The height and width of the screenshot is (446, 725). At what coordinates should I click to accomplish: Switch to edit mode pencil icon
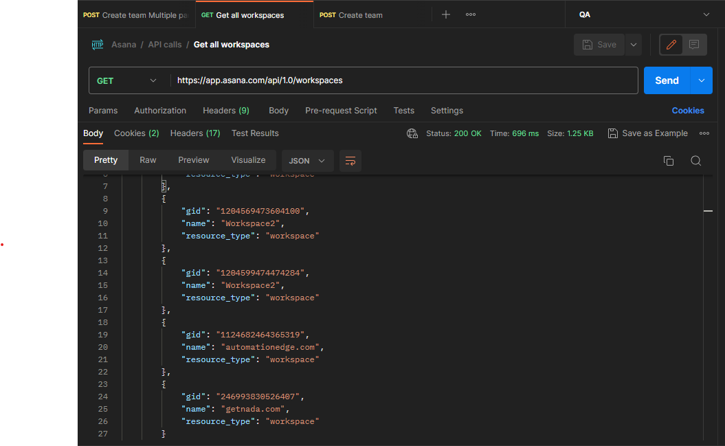[671, 45]
